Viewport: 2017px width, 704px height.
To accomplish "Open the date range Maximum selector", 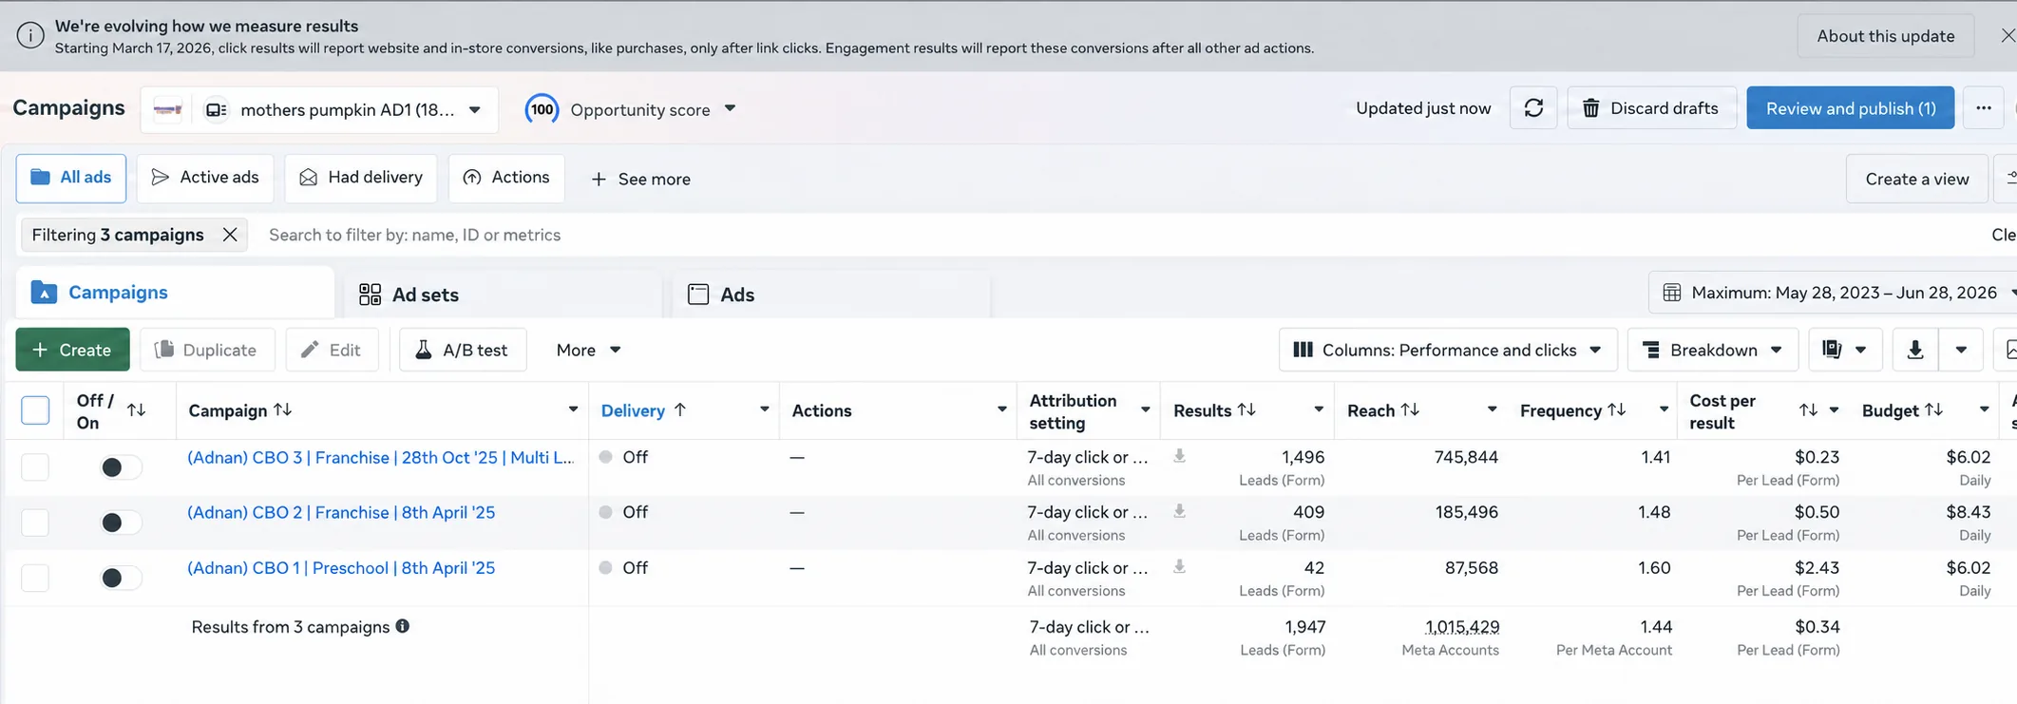I will [x=1836, y=293].
